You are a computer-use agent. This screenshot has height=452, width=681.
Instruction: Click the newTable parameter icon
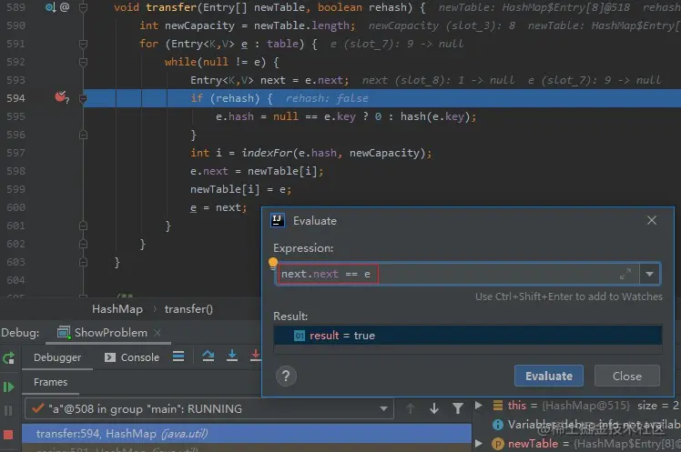click(498, 444)
